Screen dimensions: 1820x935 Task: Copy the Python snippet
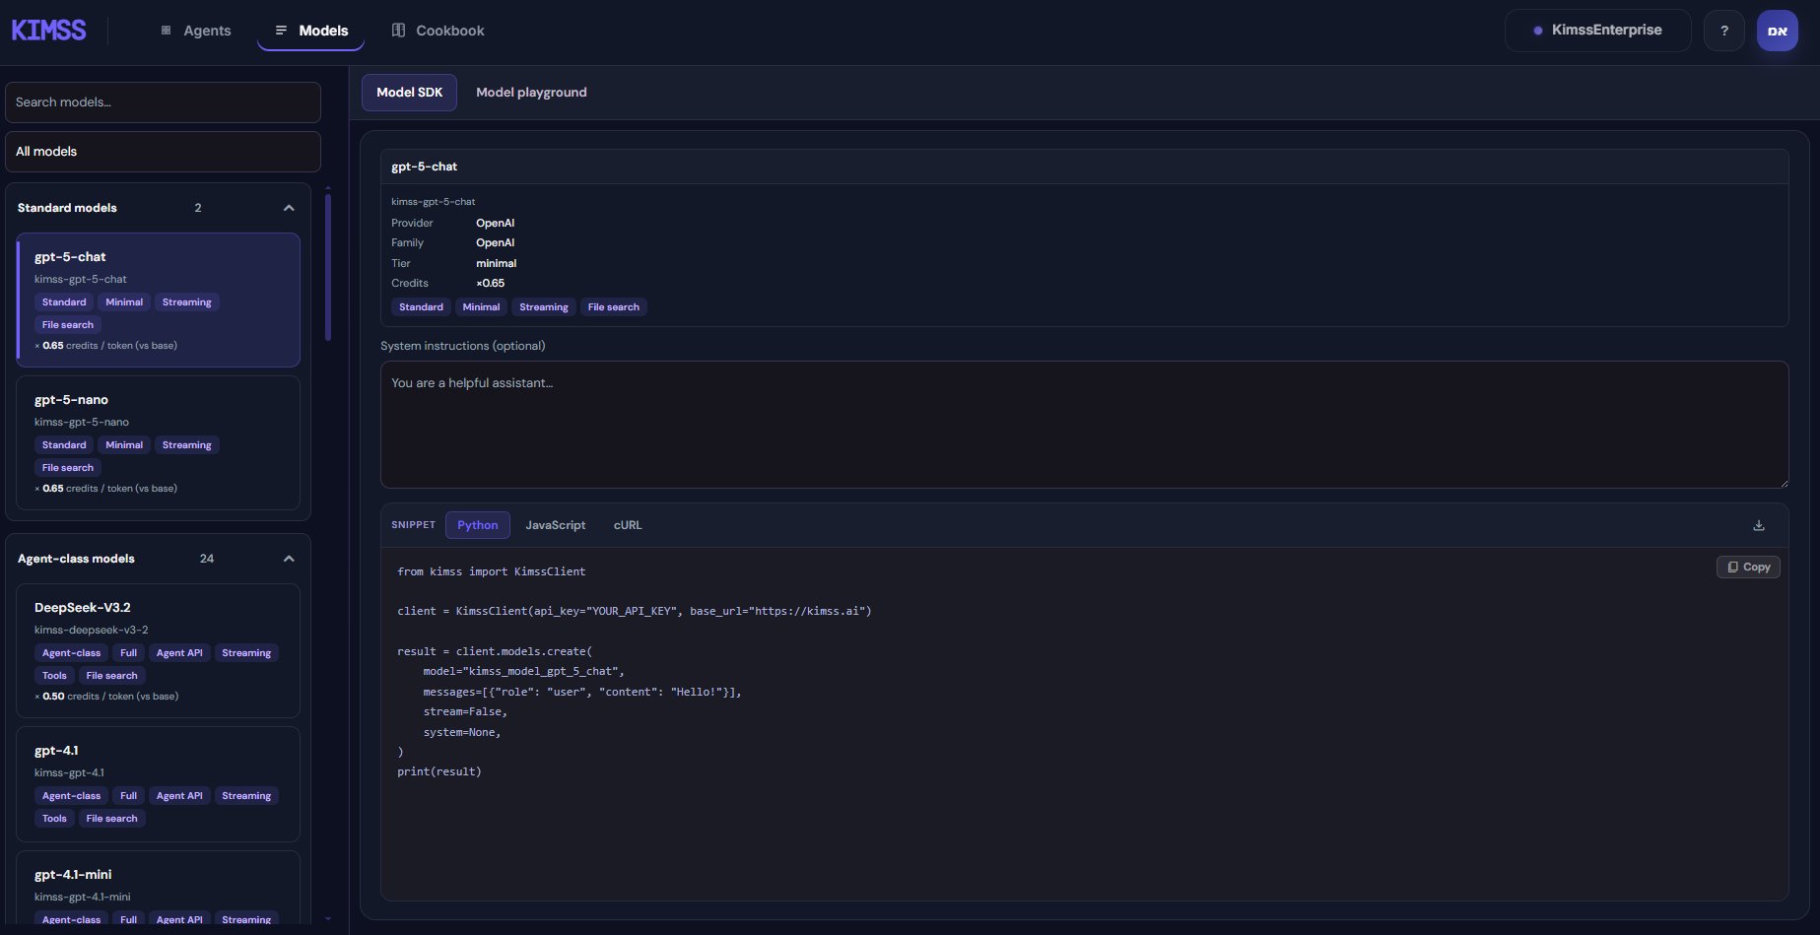pyautogui.click(x=1748, y=567)
